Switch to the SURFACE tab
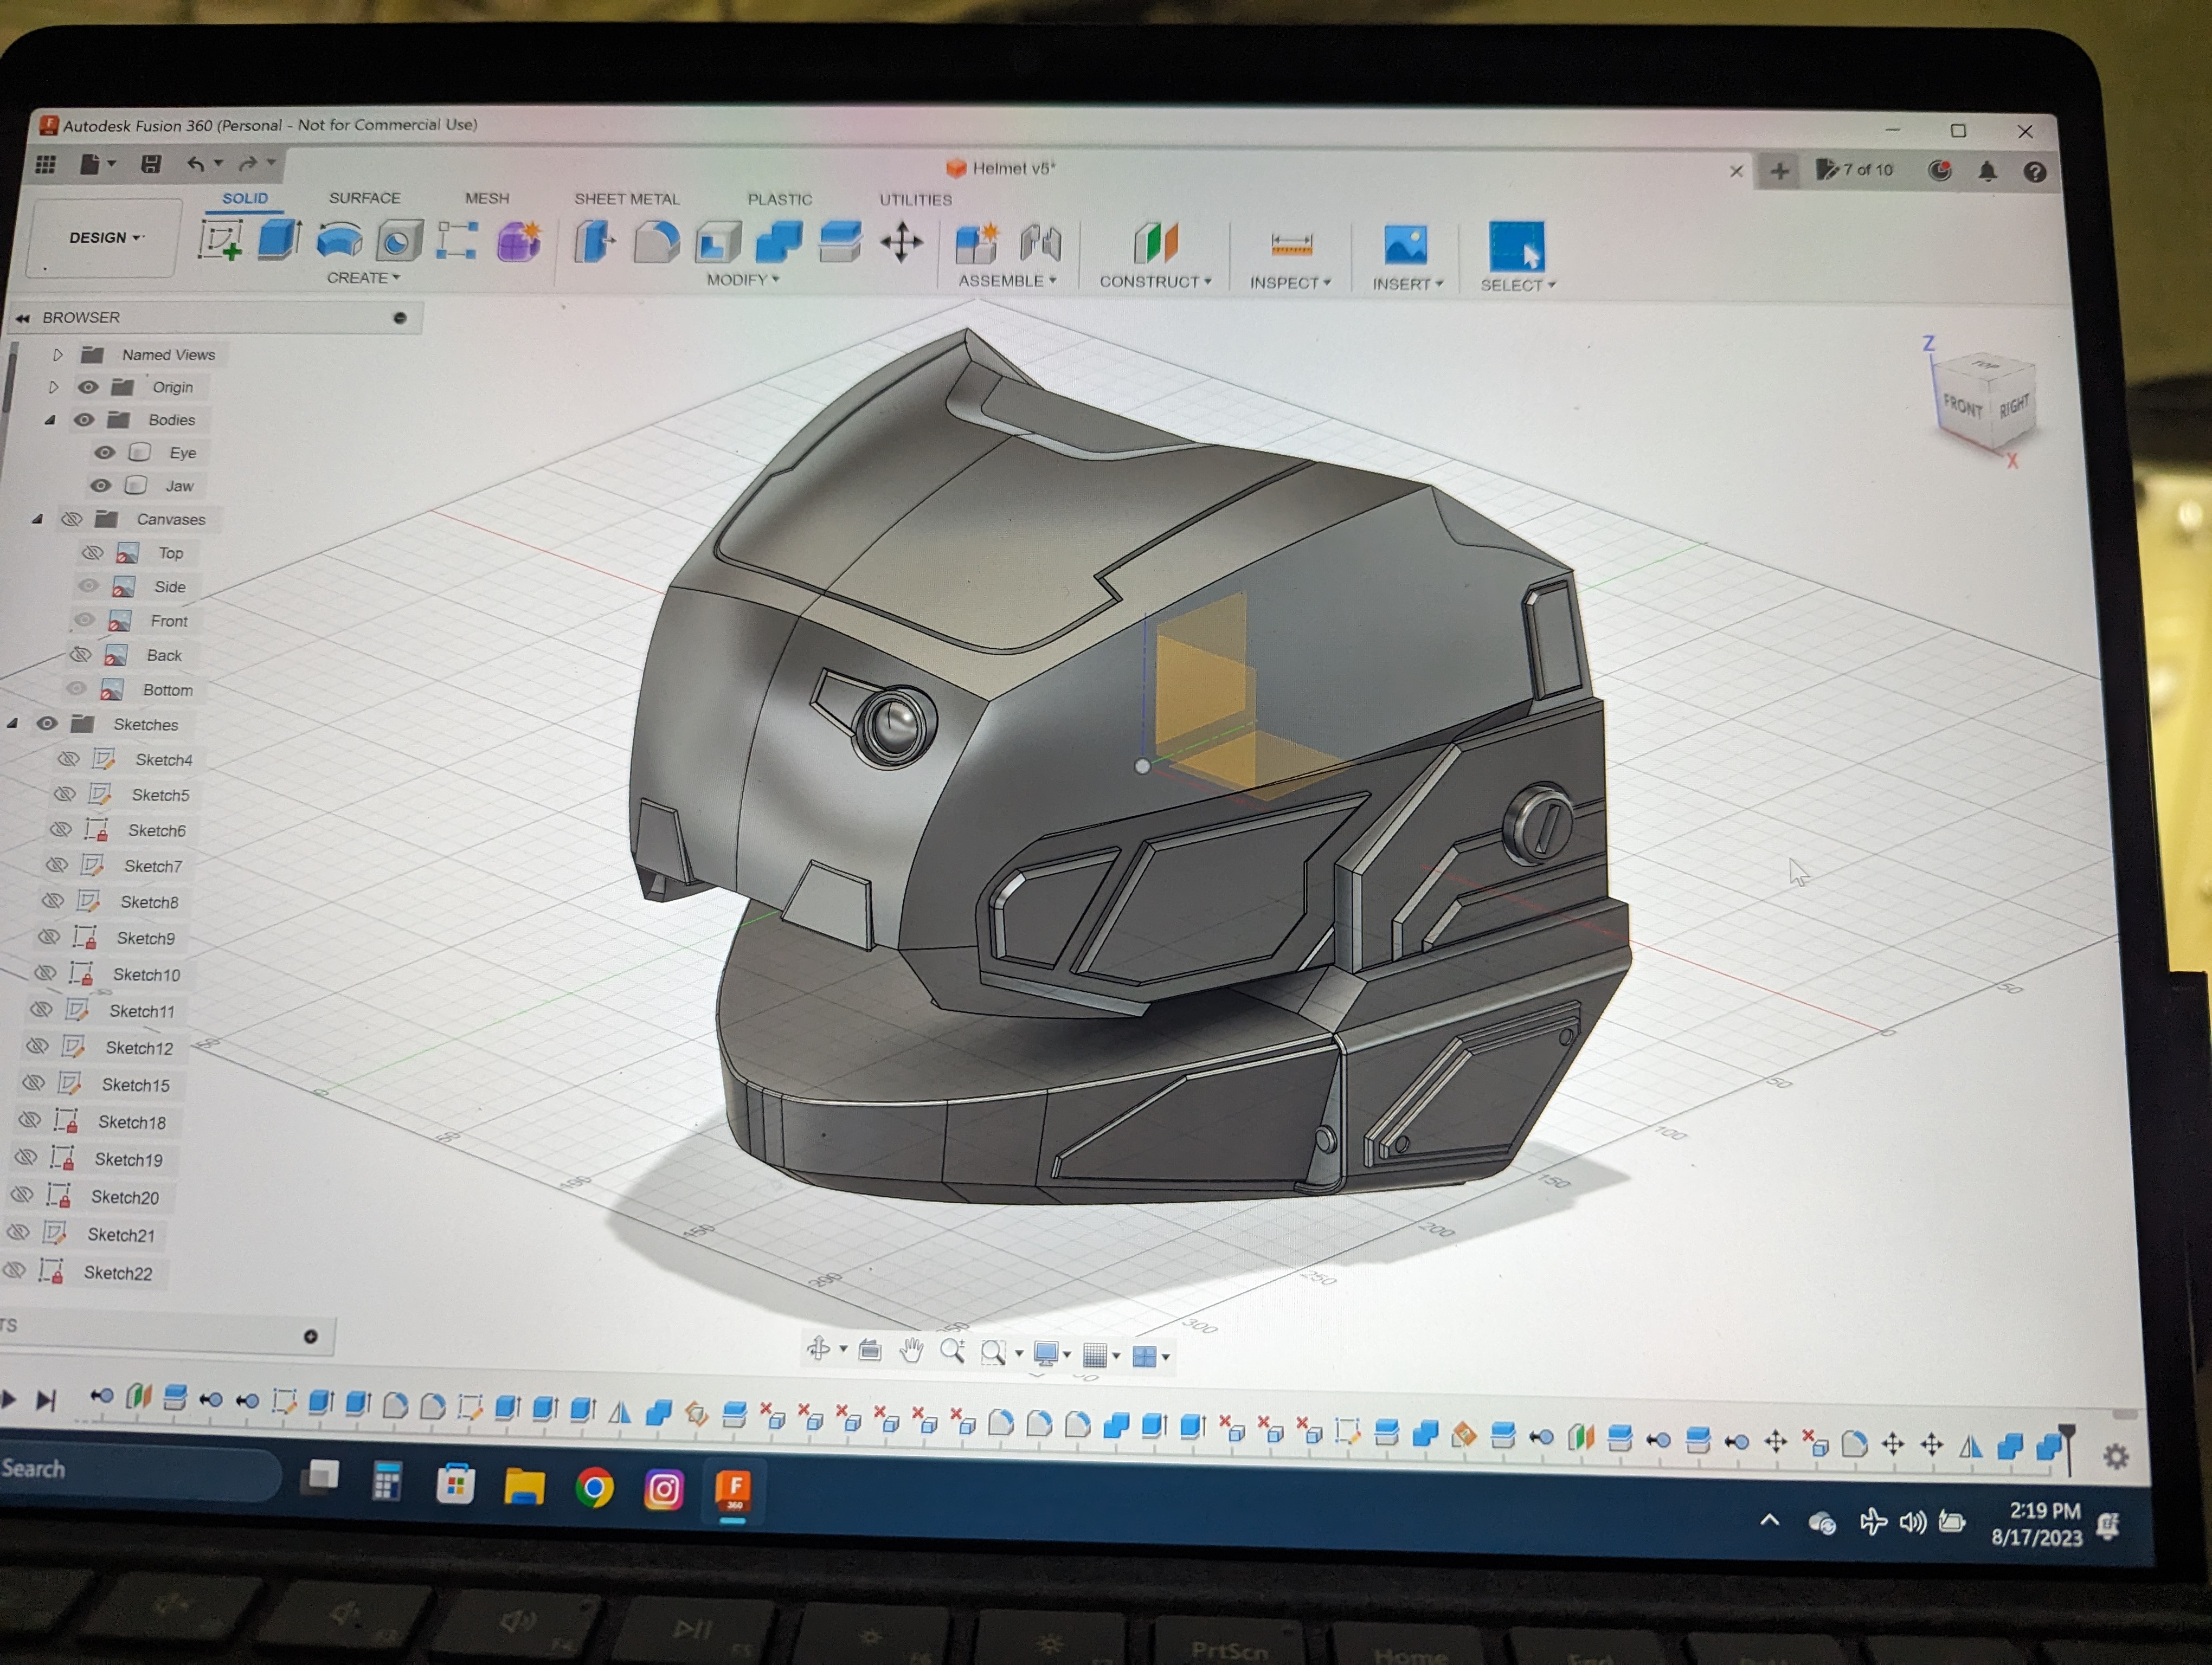The width and height of the screenshot is (2212, 1665). coord(364,198)
